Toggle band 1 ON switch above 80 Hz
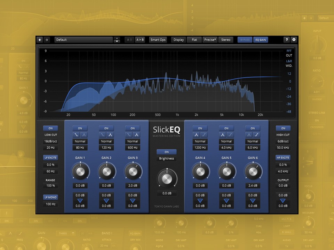 coord(80,128)
